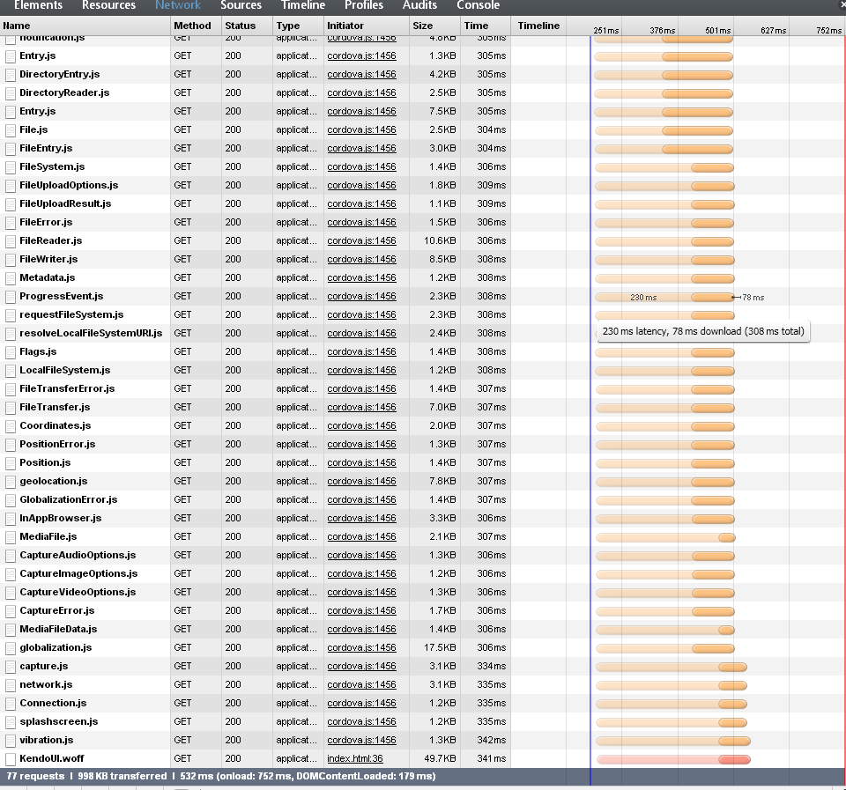The width and height of the screenshot is (846, 790).
Task: Open cordova.js:1456 link in CaptureError.js row
Action: [361, 611]
